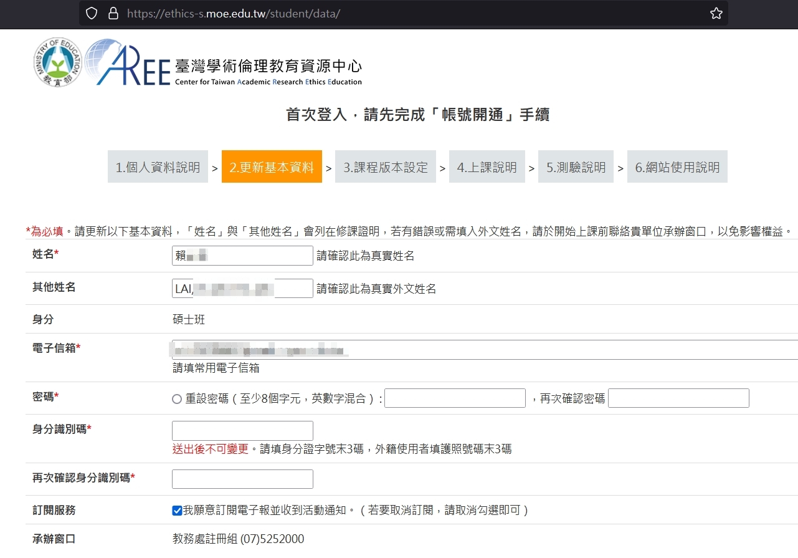Click the 教務處註冊組 (07)5252000 contact text
Image resolution: width=798 pixels, height=558 pixels.
click(x=239, y=539)
